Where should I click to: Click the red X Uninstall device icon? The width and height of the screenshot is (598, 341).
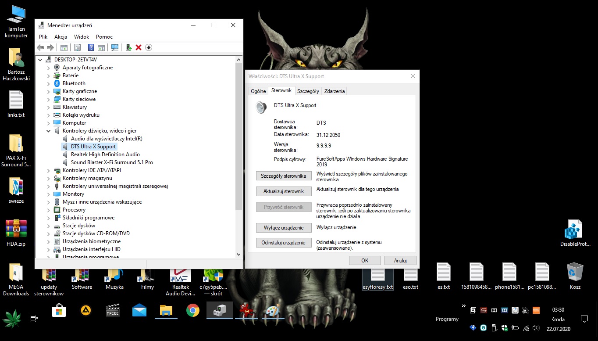point(139,47)
